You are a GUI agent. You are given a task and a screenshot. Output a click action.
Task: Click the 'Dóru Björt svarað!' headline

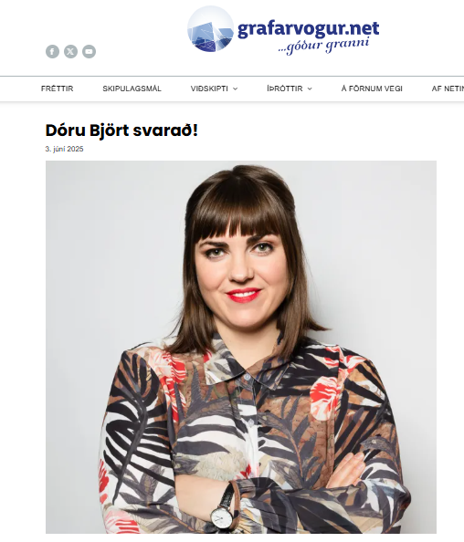tap(121, 130)
